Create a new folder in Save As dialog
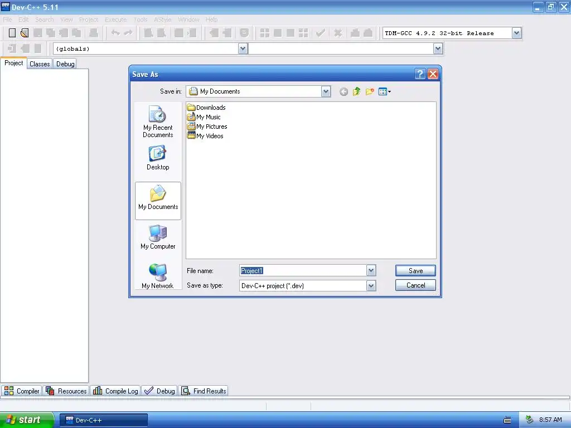Image resolution: width=571 pixels, height=428 pixels. pyautogui.click(x=370, y=92)
